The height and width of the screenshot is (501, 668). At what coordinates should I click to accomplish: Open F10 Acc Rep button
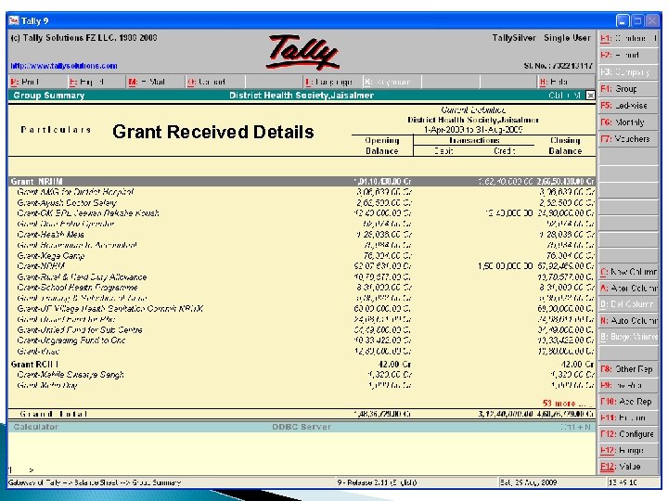[628, 402]
